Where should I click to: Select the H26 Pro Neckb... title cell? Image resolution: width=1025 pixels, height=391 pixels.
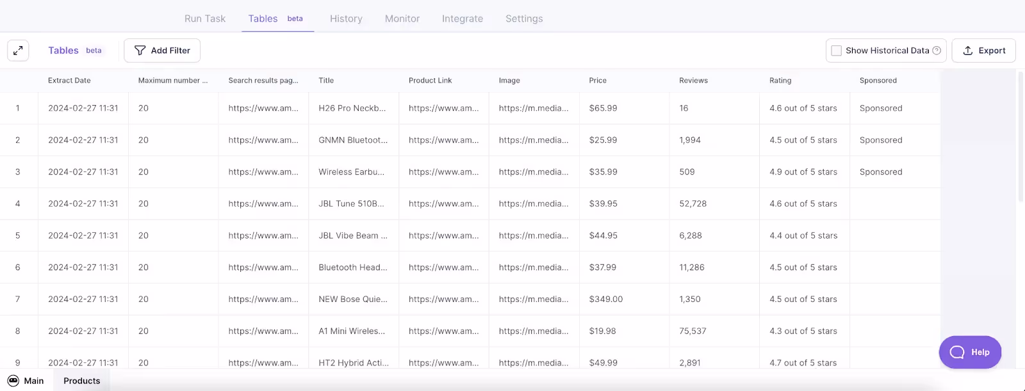point(354,108)
